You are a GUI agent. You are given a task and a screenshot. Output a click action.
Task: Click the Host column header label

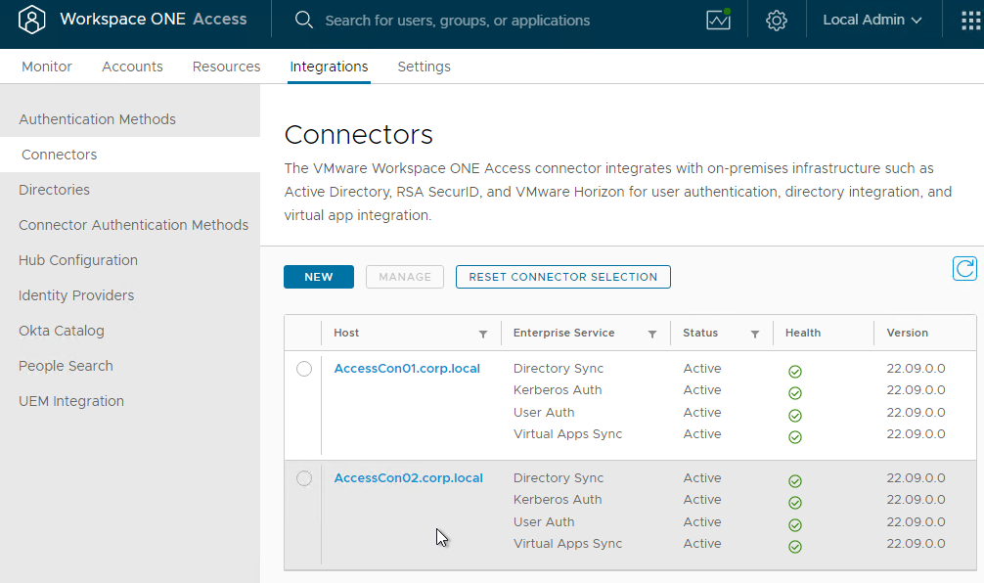click(346, 333)
